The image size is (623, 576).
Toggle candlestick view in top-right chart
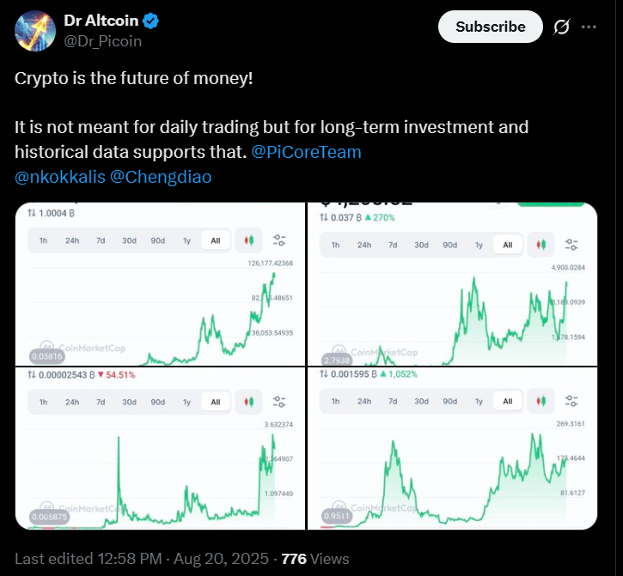pos(541,245)
